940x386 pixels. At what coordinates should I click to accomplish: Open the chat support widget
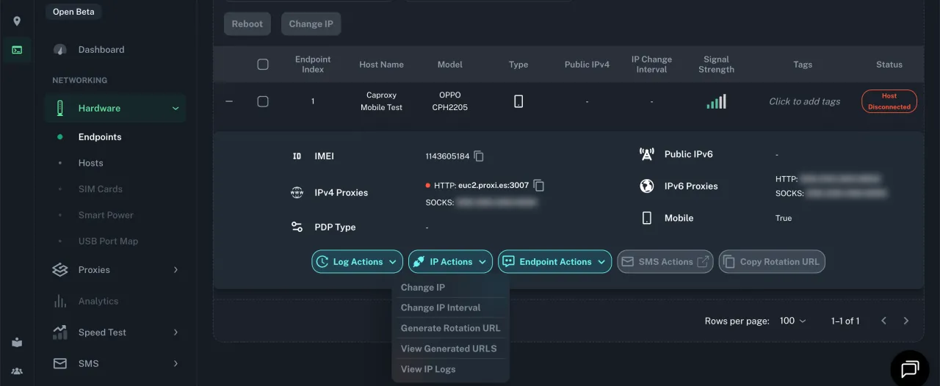[910, 367]
